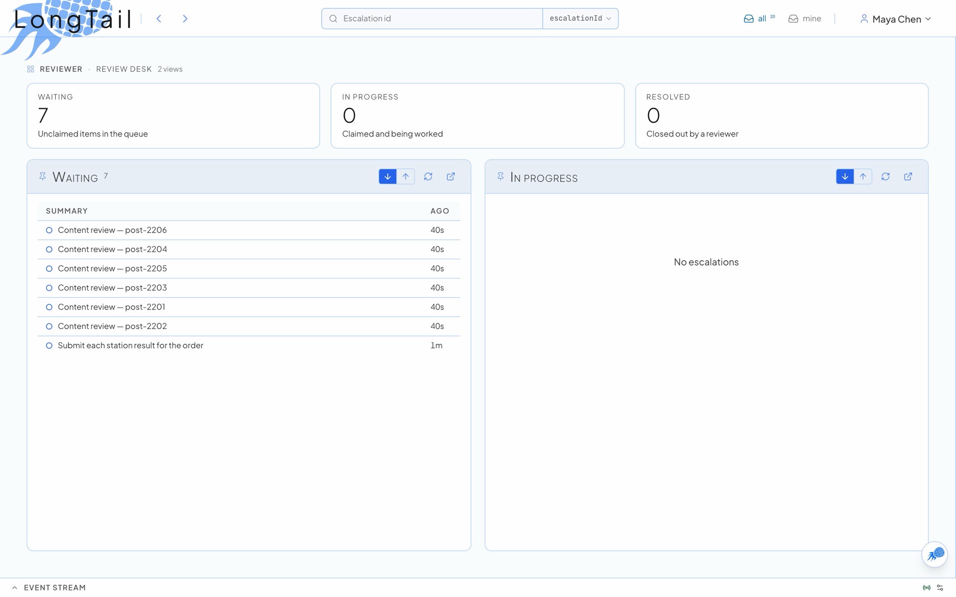Image resolution: width=956 pixels, height=597 pixels.
Task: Select the Reviewer breadcrumb
Action: point(61,69)
